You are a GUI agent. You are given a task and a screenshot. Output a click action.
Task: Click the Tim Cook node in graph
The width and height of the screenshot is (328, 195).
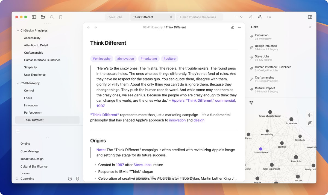298,177
